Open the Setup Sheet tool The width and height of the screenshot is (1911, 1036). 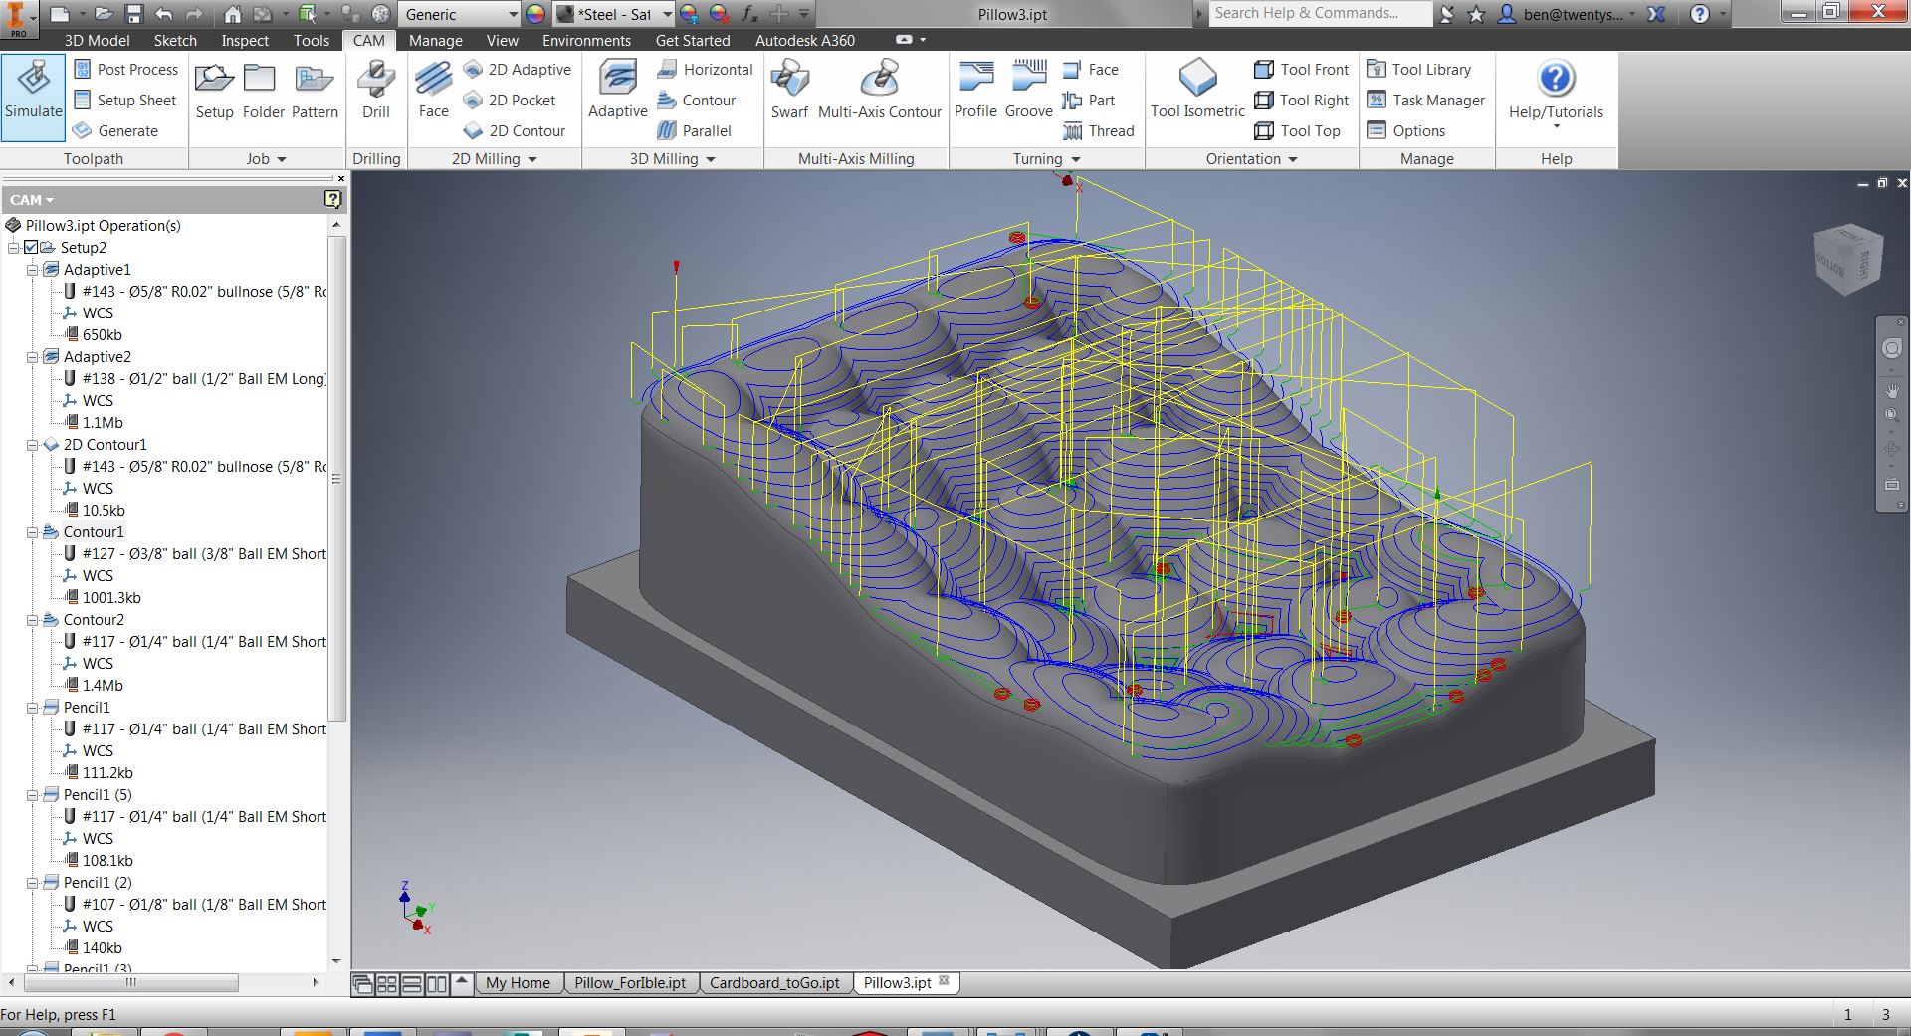point(125,101)
